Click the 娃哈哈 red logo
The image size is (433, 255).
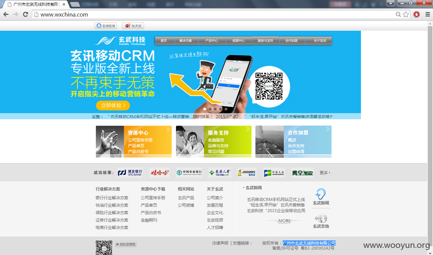pyautogui.click(x=159, y=173)
